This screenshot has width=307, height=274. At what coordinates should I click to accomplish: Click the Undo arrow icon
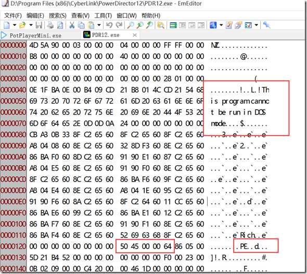109,25
